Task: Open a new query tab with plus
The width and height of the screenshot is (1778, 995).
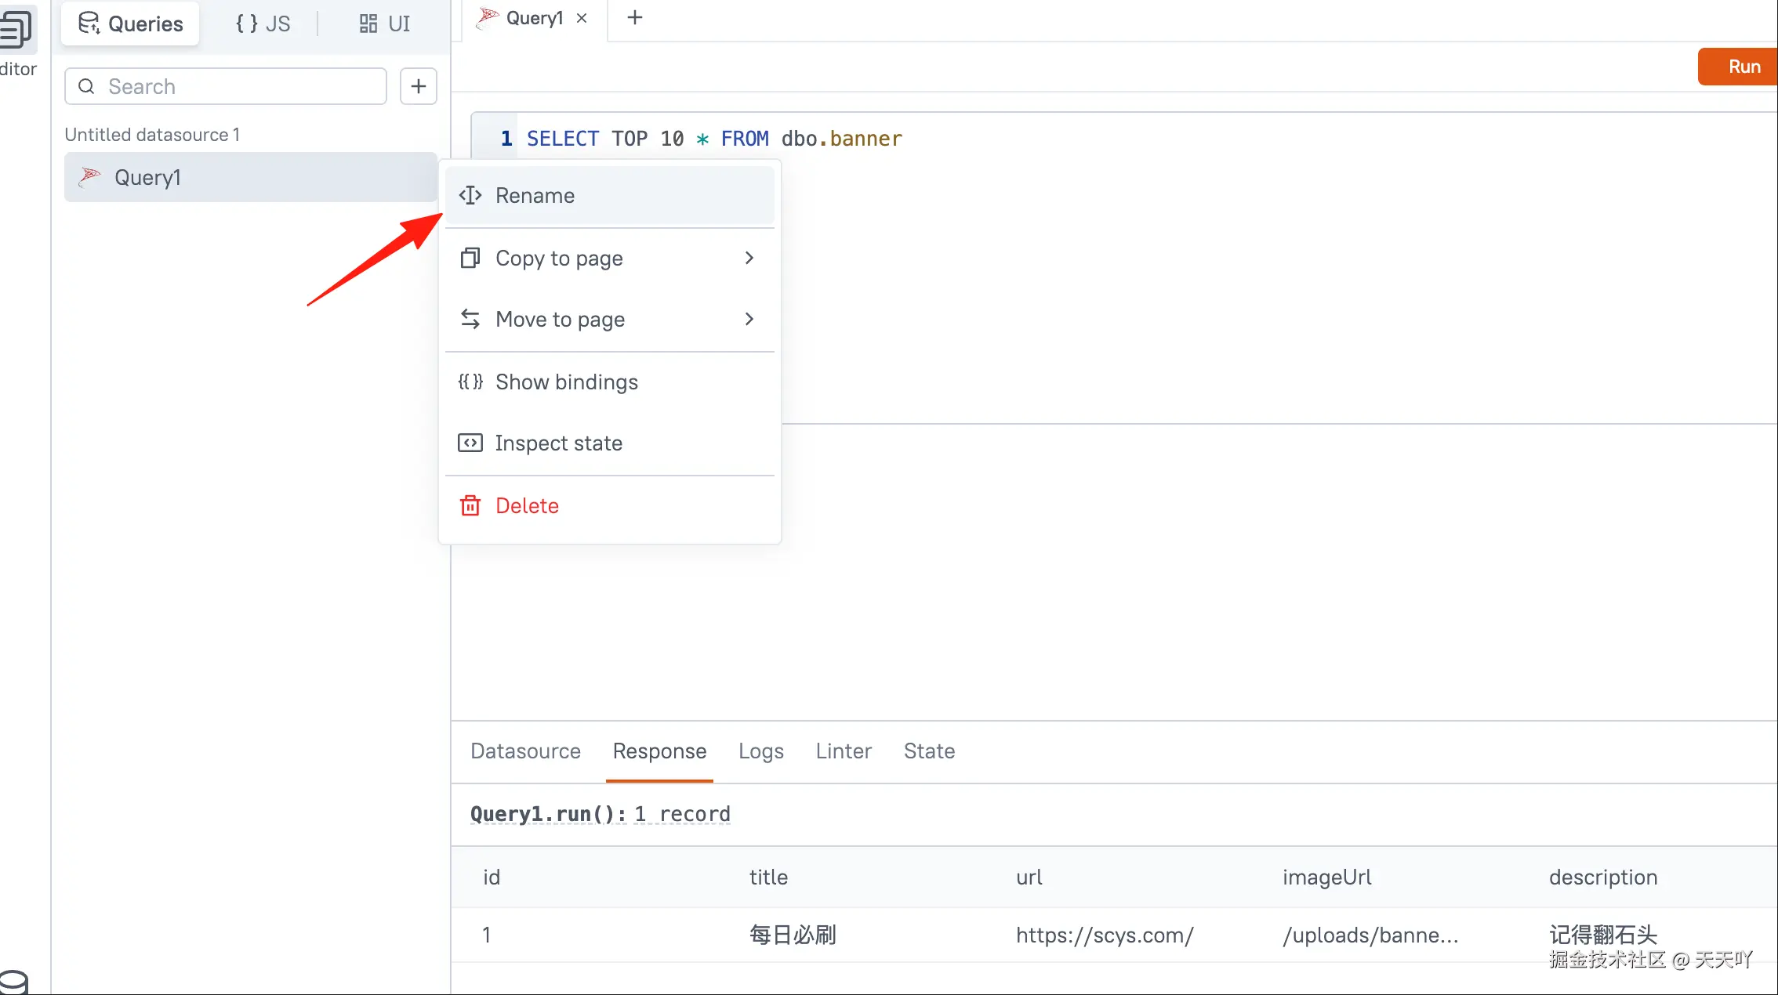Action: click(x=635, y=17)
